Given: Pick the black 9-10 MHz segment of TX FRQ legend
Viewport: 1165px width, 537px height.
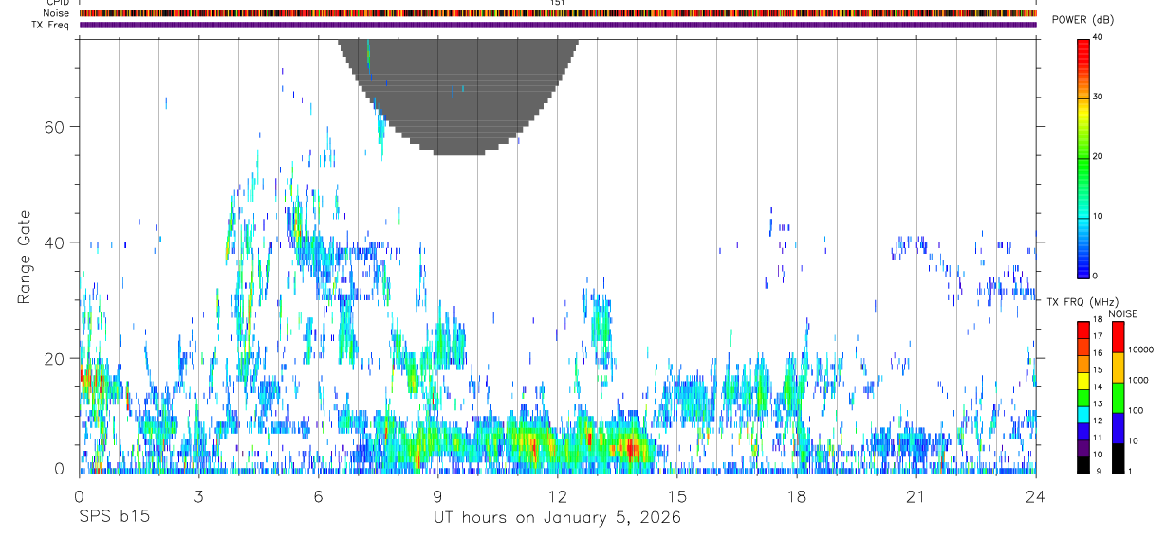Looking at the screenshot, I should point(1082,465).
